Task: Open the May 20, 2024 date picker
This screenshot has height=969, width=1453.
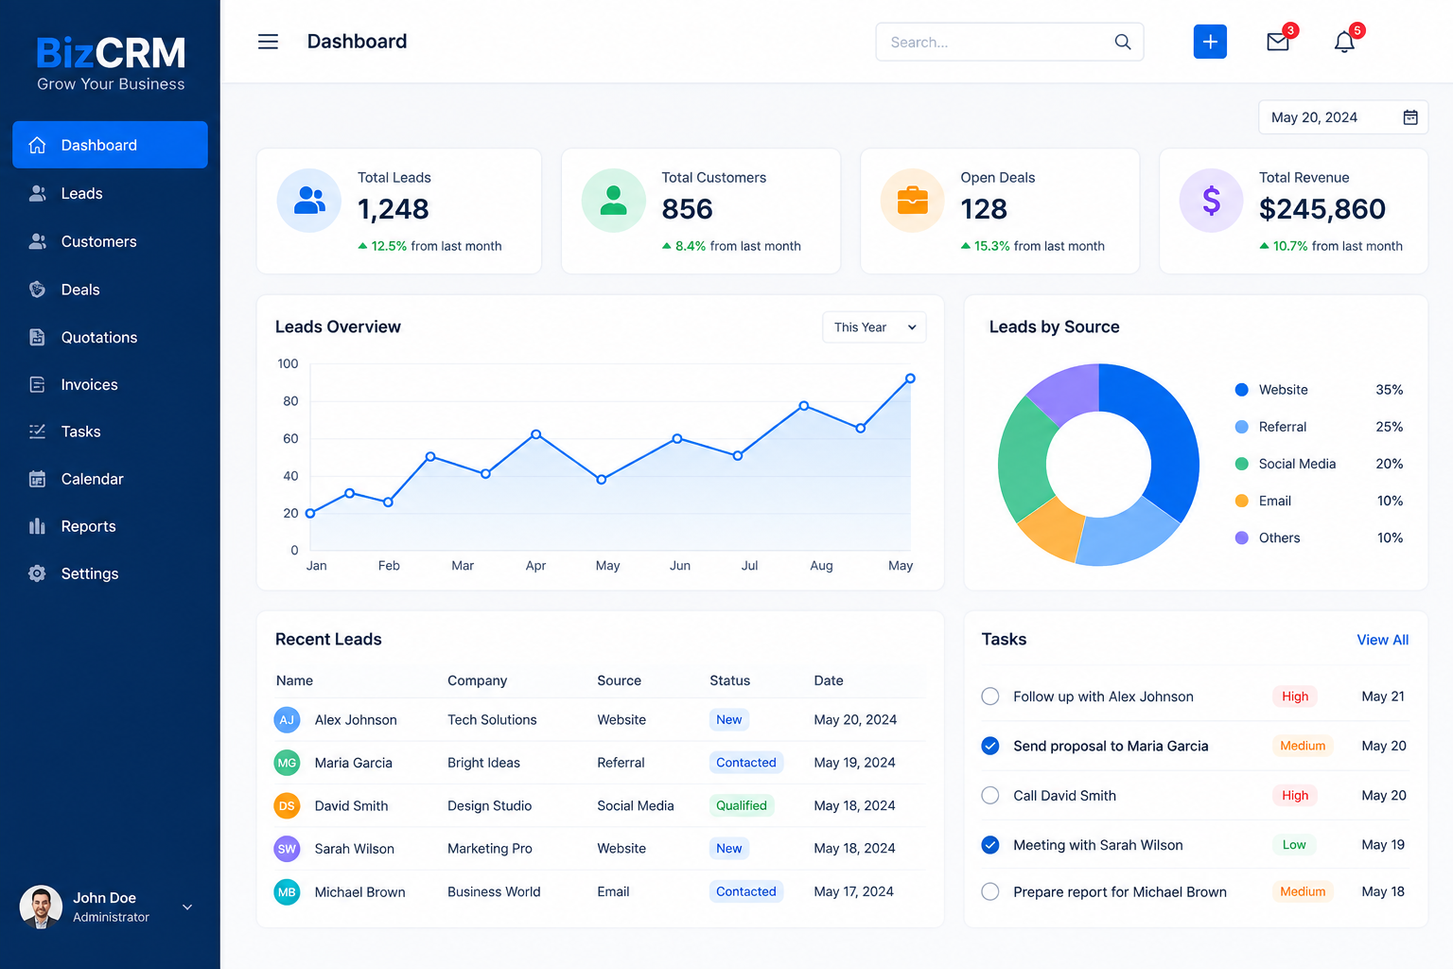Action: coord(1342,117)
